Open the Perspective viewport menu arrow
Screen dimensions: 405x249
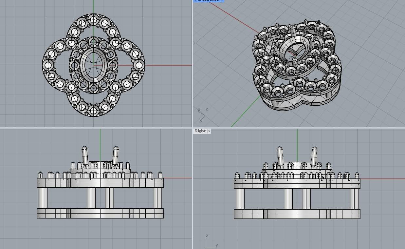click(x=222, y=1)
